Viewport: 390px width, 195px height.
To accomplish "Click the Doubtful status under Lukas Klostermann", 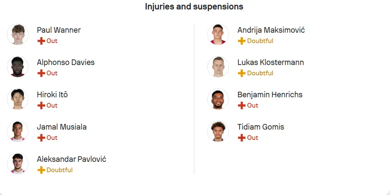I will click(x=260, y=73).
